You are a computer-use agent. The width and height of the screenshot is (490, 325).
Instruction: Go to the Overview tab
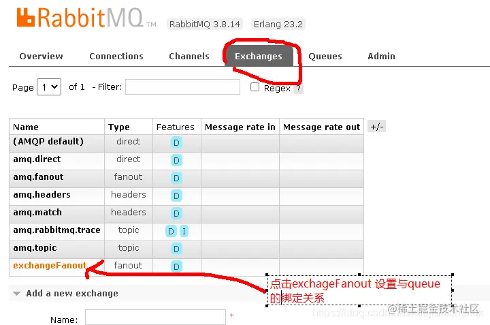point(41,57)
